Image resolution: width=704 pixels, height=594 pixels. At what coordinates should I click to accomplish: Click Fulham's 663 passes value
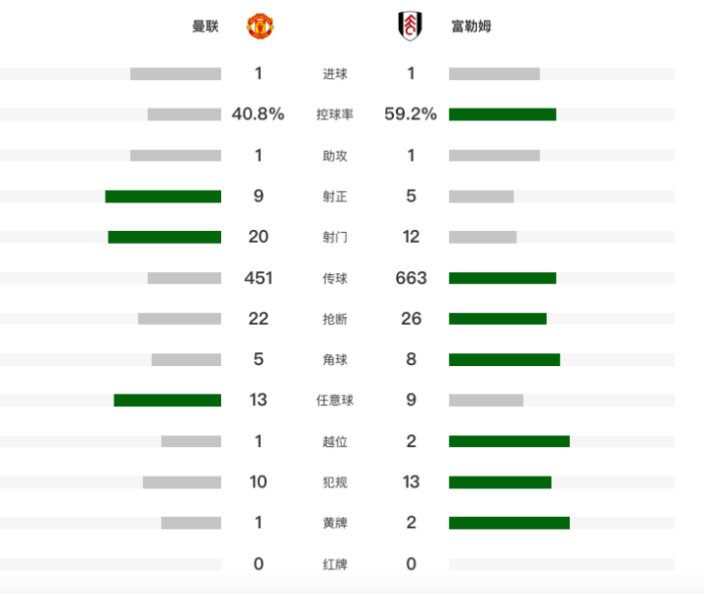click(411, 278)
